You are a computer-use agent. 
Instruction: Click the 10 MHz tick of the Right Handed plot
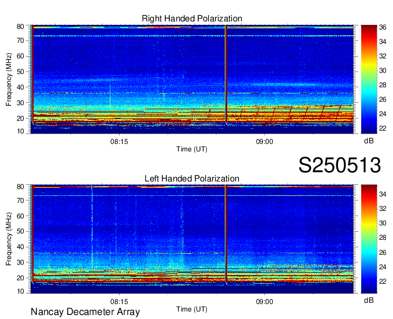[20, 131]
